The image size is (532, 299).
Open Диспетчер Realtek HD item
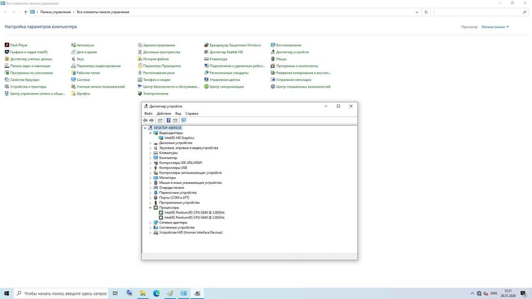point(223,52)
